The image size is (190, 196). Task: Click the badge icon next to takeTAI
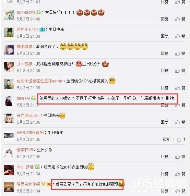[33, 98]
